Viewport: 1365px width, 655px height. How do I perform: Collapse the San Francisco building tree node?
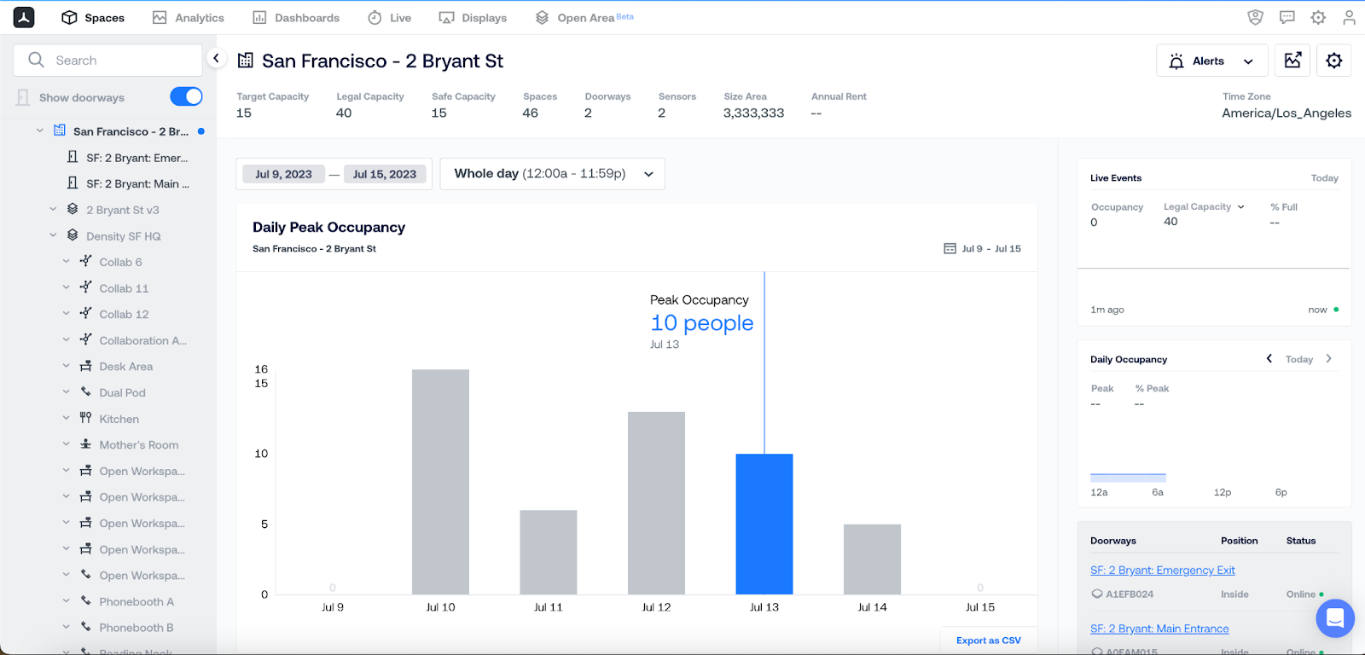pos(40,130)
